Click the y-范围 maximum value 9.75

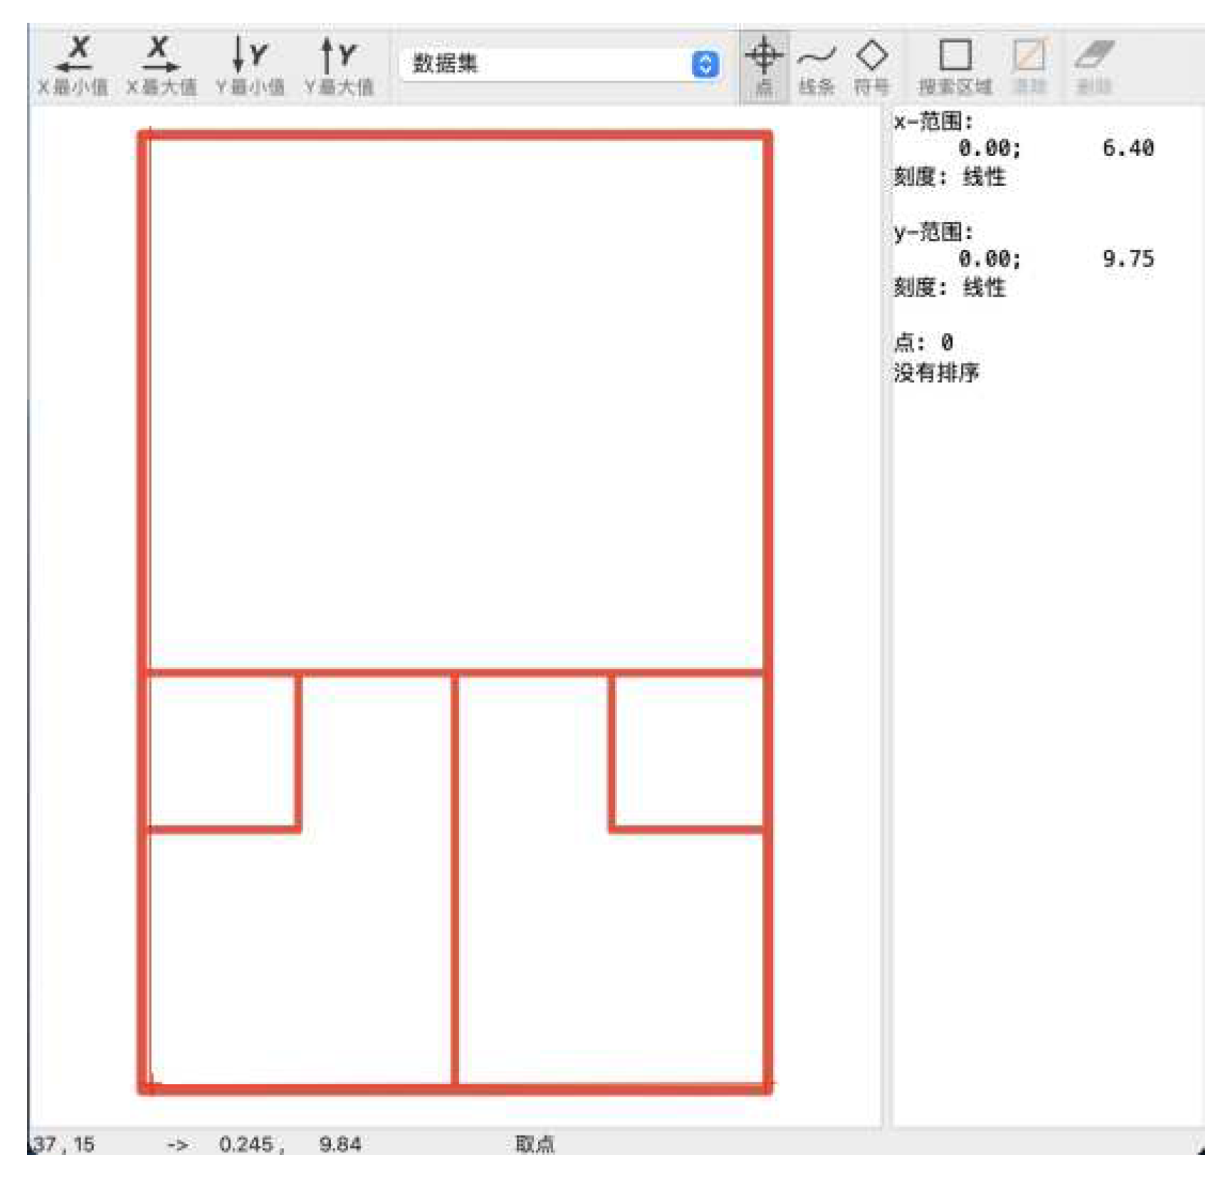[x=1127, y=258]
